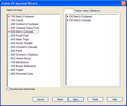The image size is (127, 106).
Task: Select the blank first tab
Action: (69, 10)
